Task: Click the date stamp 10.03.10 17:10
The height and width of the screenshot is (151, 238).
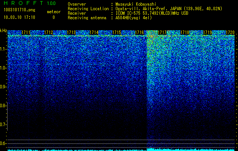Action: point(19,17)
